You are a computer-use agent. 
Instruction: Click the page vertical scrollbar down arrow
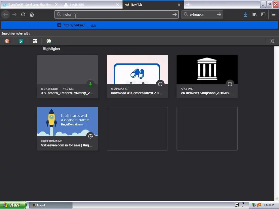(277, 198)
